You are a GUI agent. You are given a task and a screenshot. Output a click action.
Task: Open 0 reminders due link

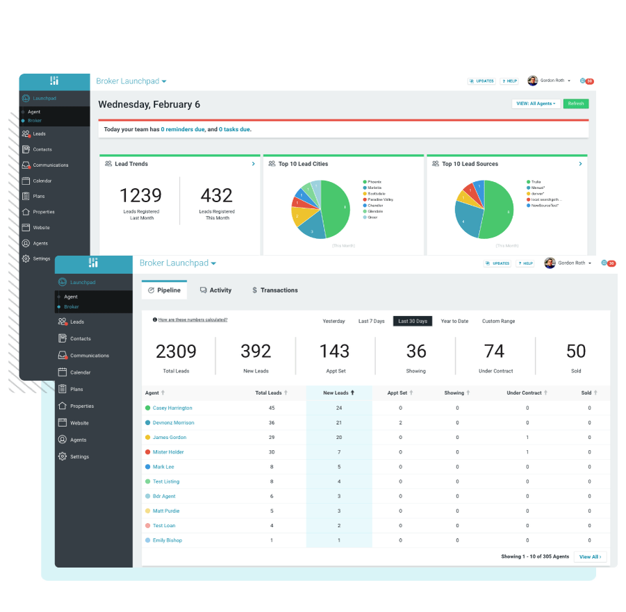(183, 129)
